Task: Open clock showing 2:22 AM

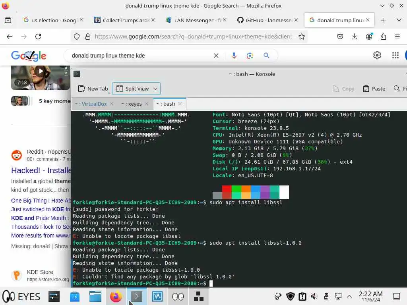Action: [x=370, y=296]
